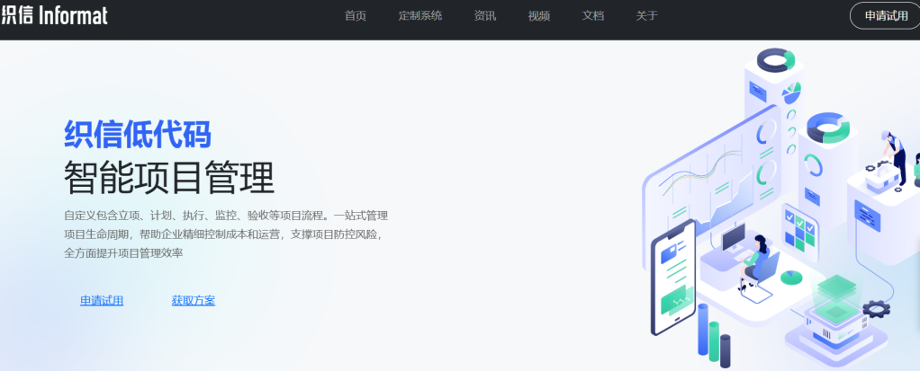Follow the 获取方案 link

(x=194, y=301)
